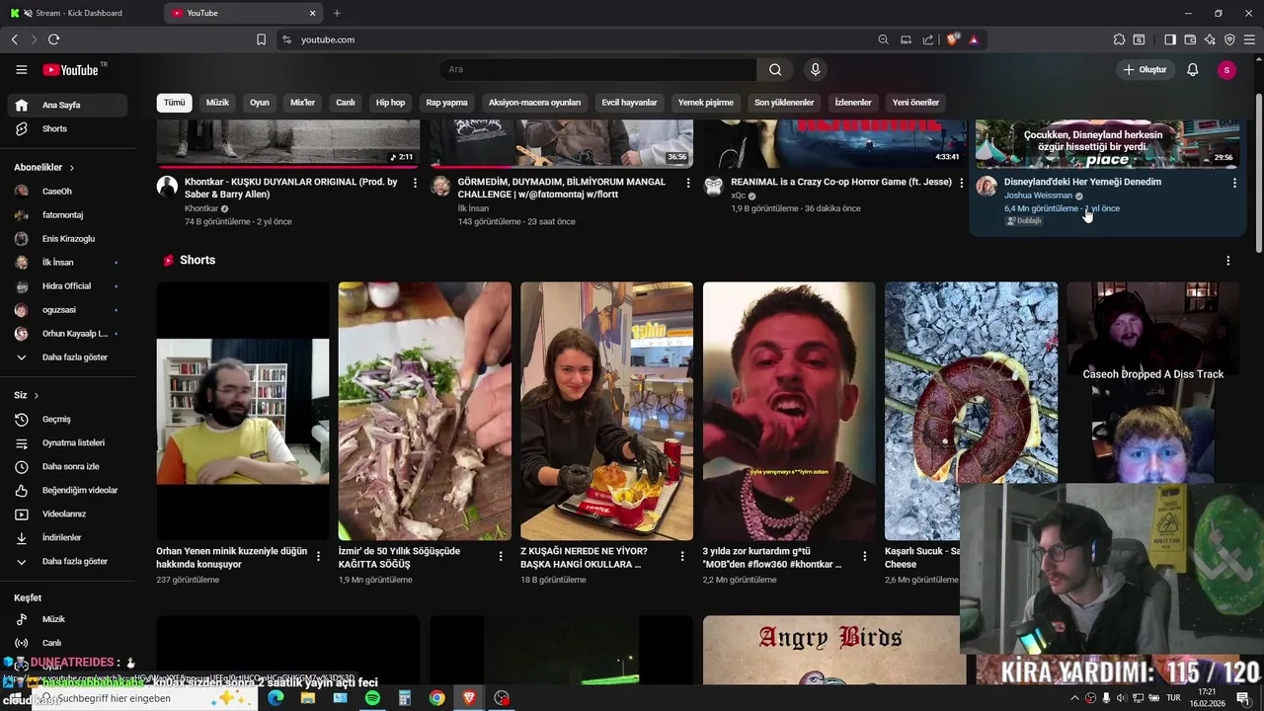Image resolution: width=1264 pixels, height=711 pixels.
Task: Open the Shorts shelf options menu
Action: [1228, 261]
